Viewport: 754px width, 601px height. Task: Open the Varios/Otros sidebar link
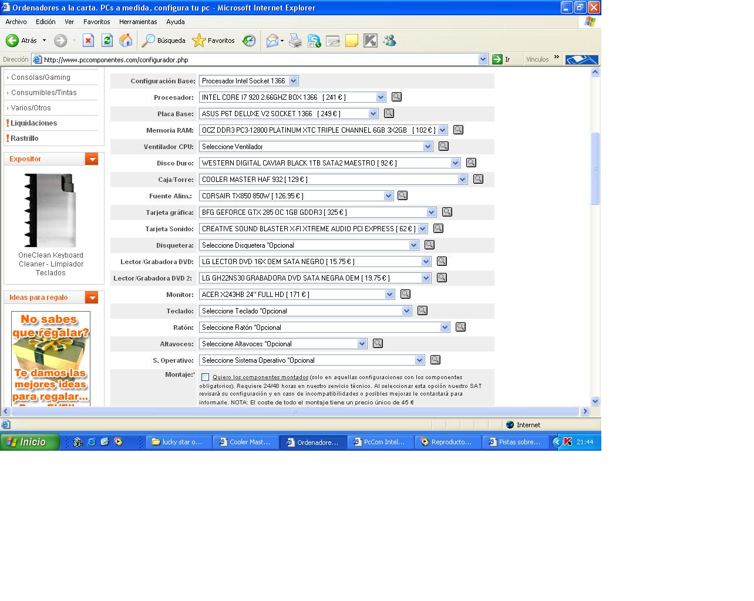tap(31, 108)
